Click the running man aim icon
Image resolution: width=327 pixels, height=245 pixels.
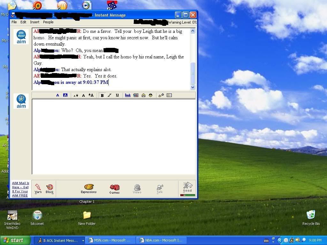point(21,101)
